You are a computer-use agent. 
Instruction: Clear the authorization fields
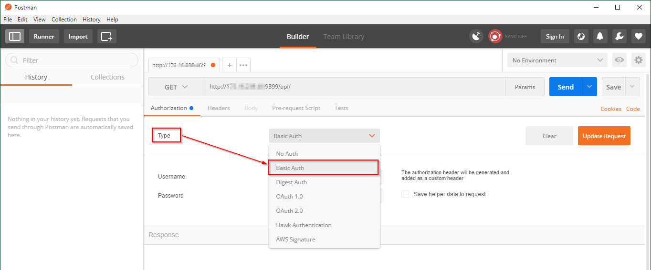pos(549,136)
